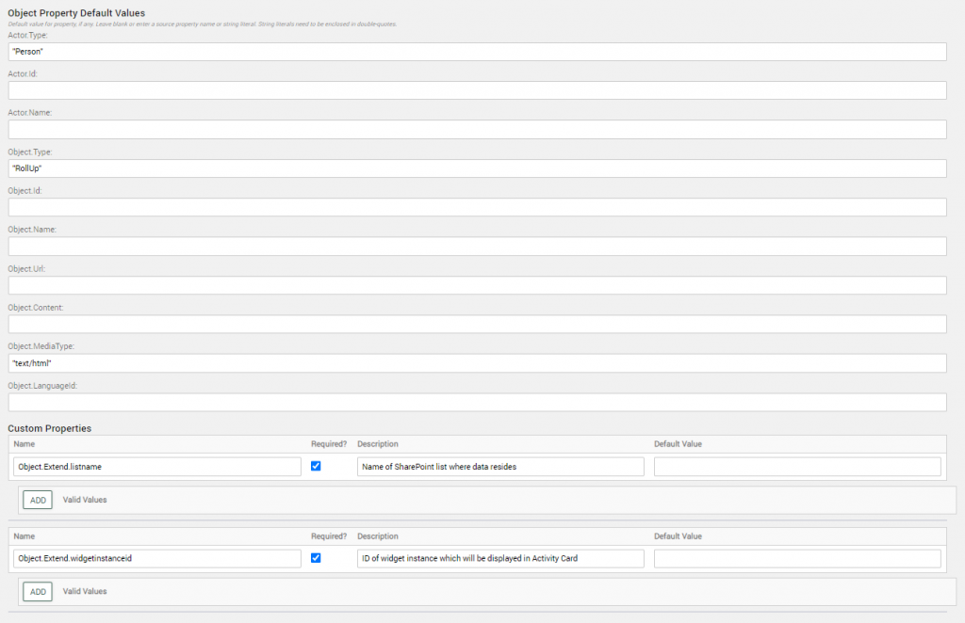Click Default Value field in the widgetinstanceid row
This screenshot has height=623, width=965.
(797, 558)
